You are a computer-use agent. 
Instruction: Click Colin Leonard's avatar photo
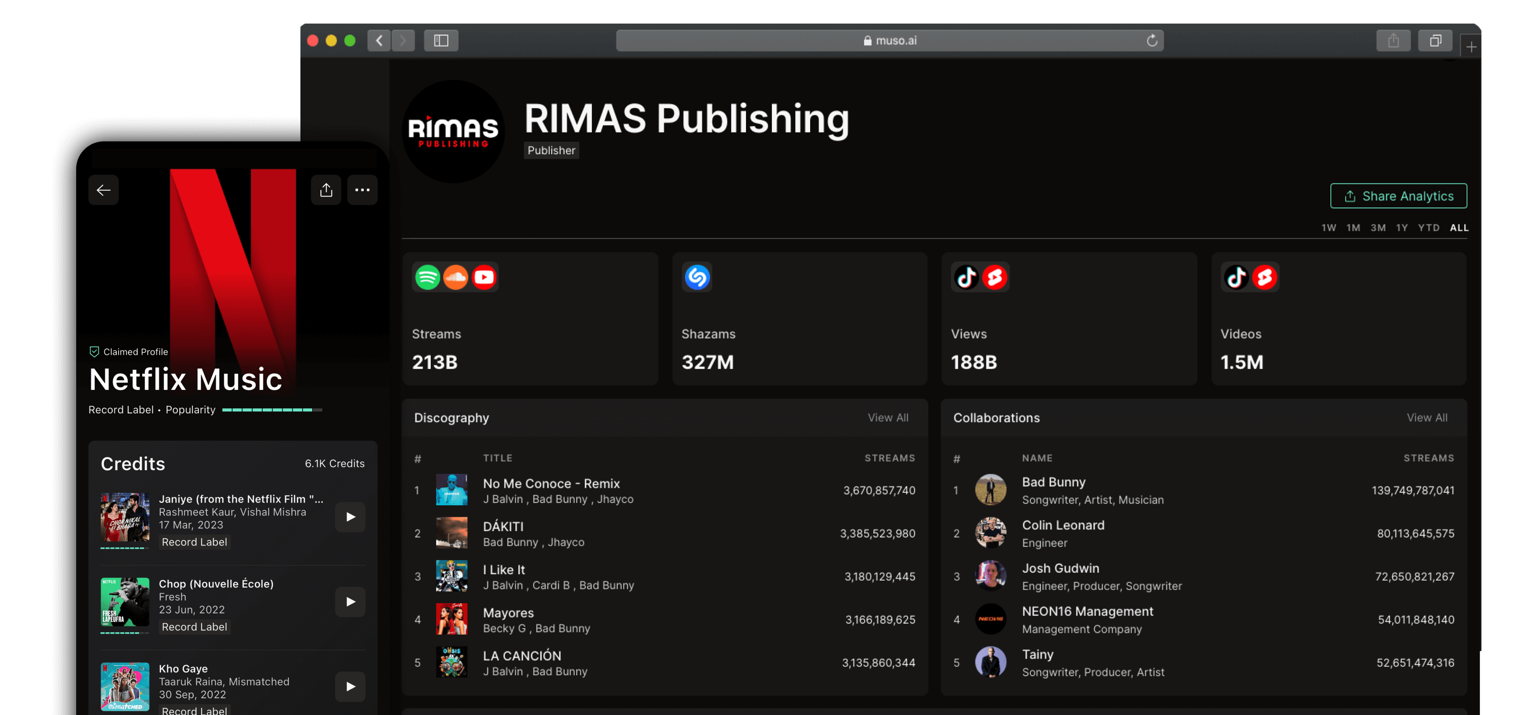point(991,533)
